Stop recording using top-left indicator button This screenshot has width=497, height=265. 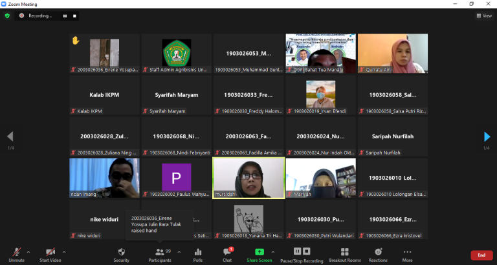pos(75,16)
